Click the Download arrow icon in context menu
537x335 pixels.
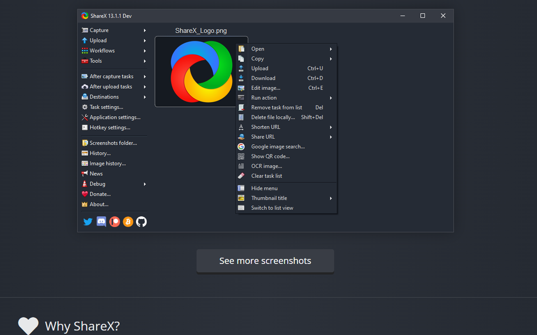pyautogui.click(x=241, y=78)
